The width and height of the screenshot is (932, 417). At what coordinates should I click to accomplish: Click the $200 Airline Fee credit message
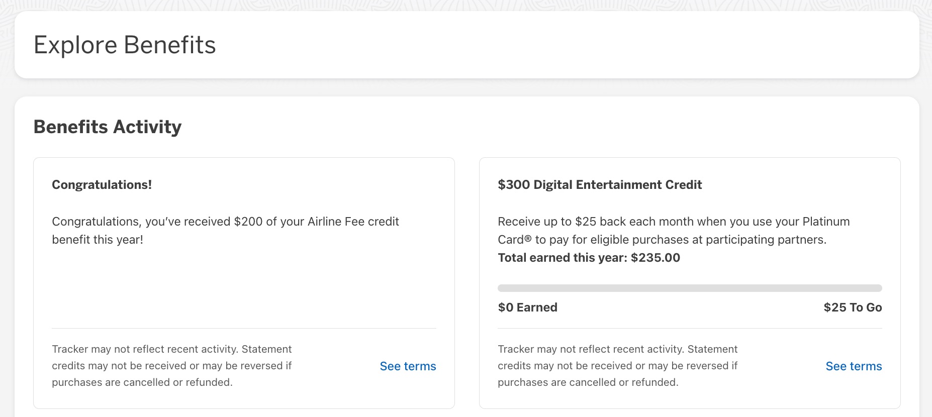tap(225, 231)
